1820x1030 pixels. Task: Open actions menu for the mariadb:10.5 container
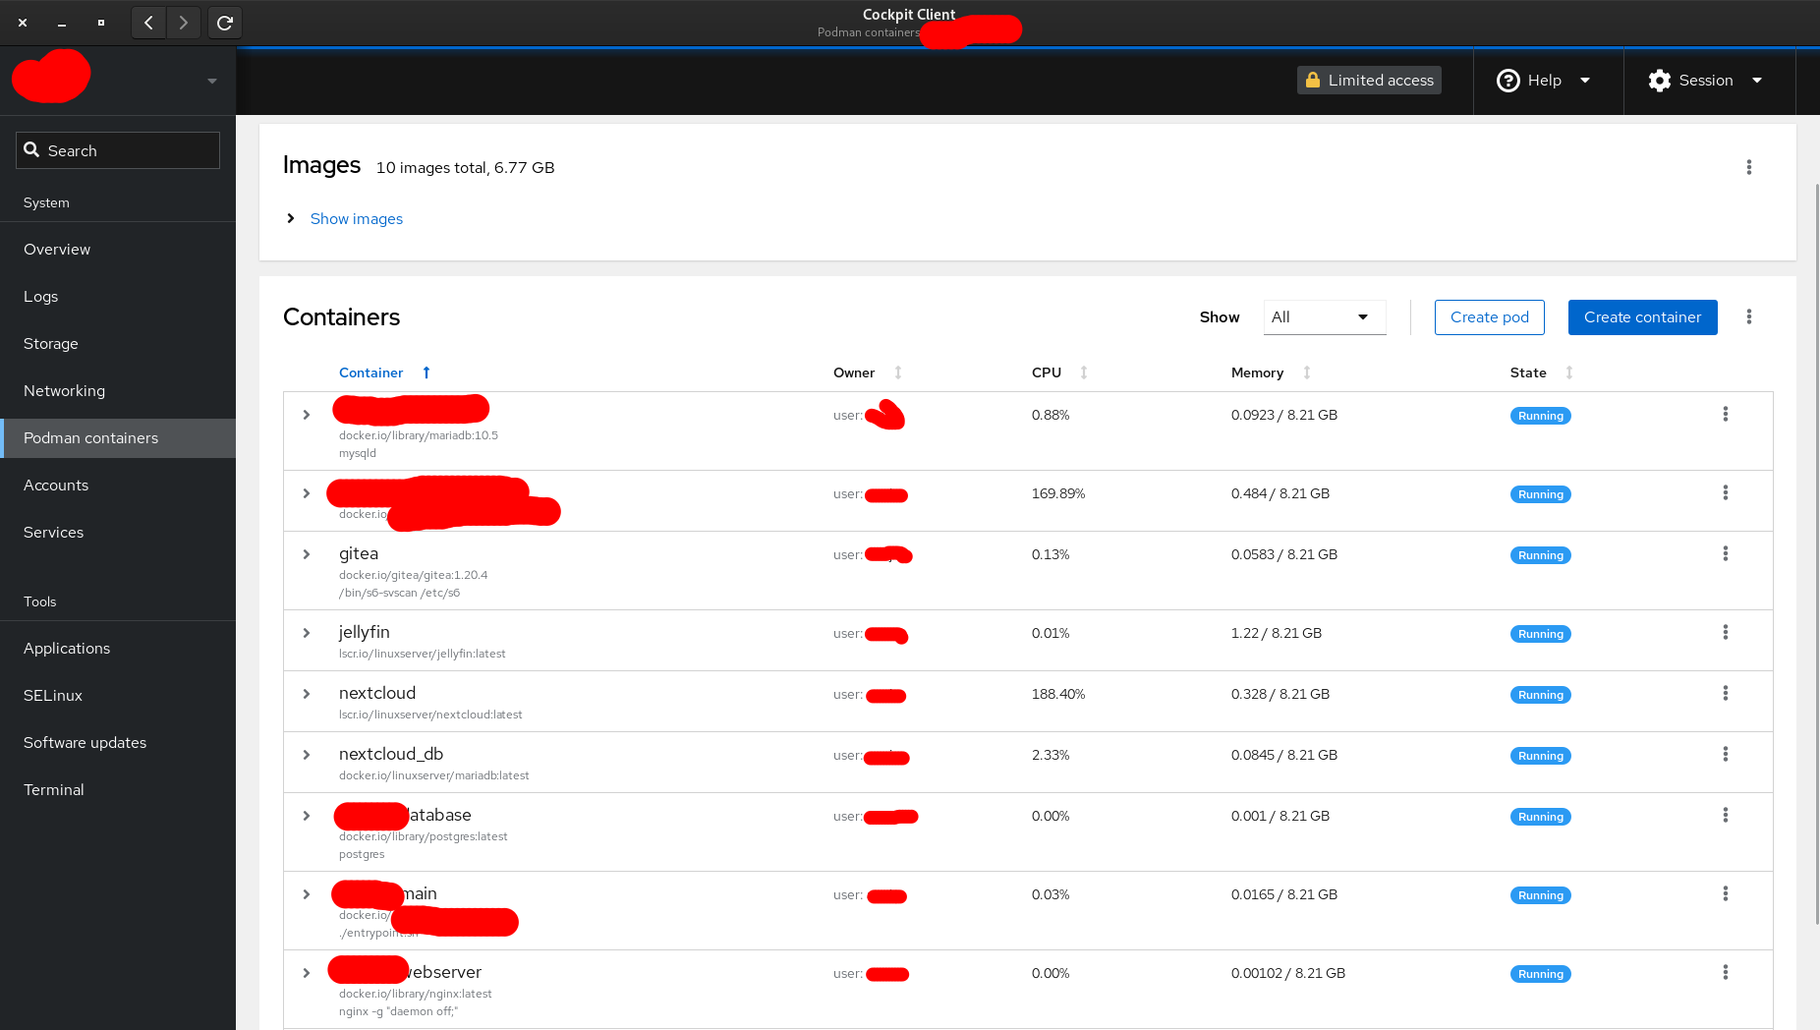coord(1725,414)
